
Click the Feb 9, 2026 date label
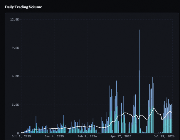coord(87,136)
